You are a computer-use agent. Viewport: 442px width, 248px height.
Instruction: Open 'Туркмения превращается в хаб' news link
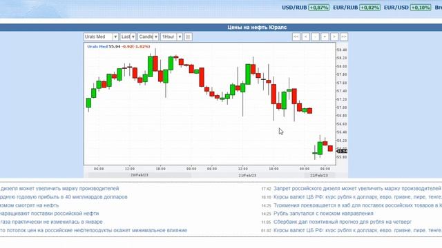[358, 205]
